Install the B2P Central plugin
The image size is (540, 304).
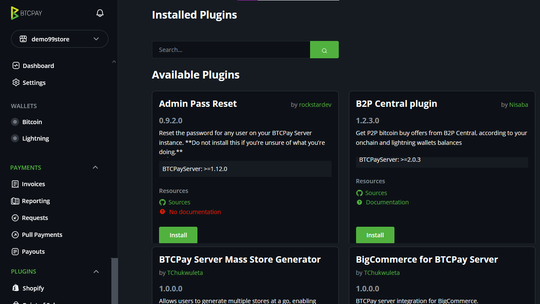375,235
